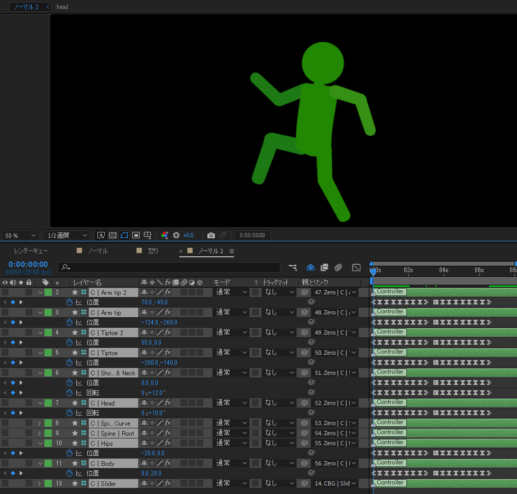Open the composition mini-flowchart icon

point(293,267)
